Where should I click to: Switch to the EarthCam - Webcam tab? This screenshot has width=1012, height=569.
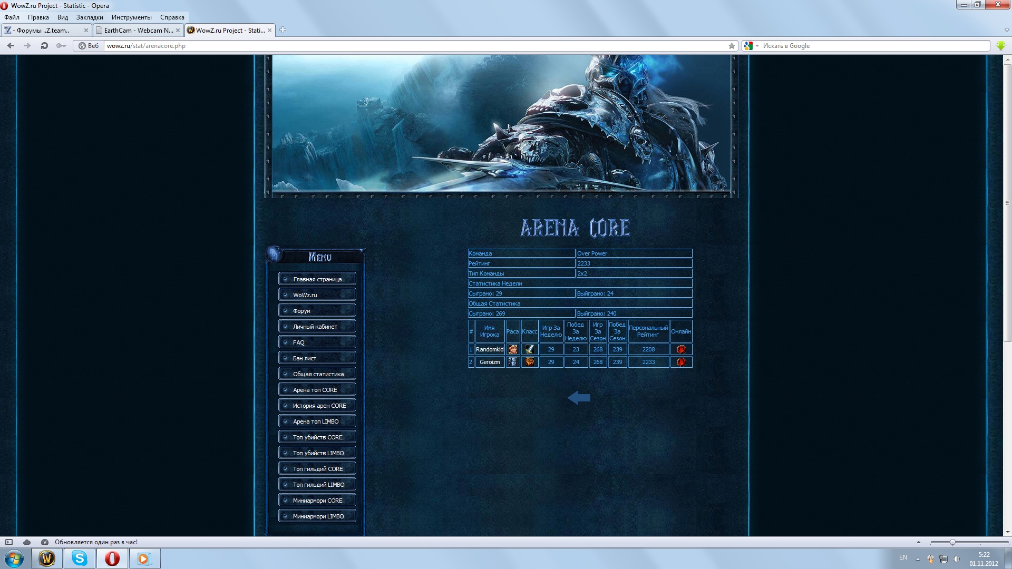coord(138,31)
